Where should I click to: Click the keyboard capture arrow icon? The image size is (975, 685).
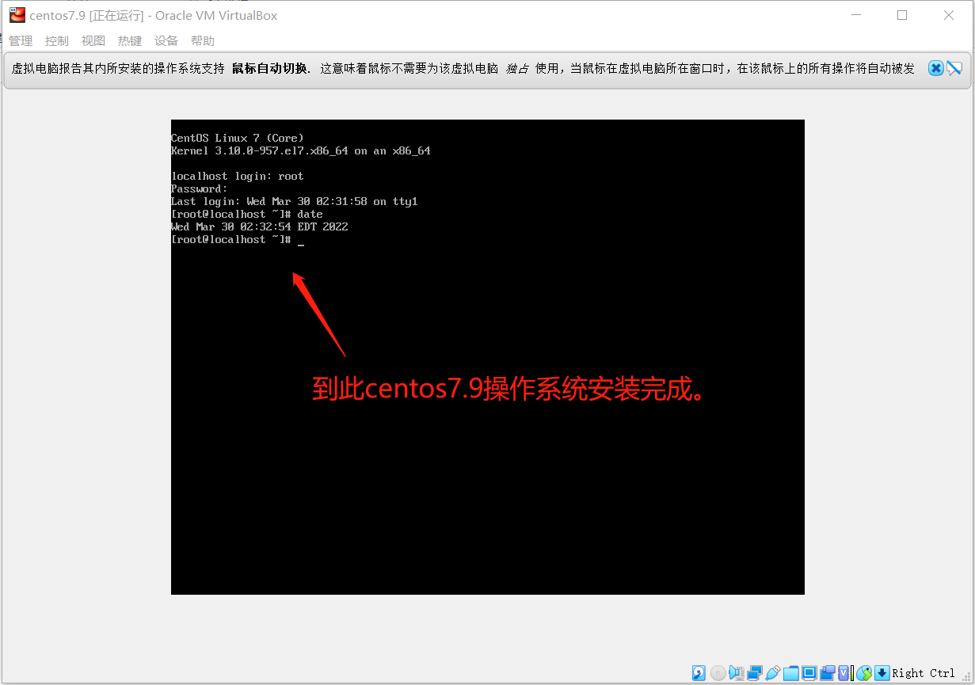(882, 673)
